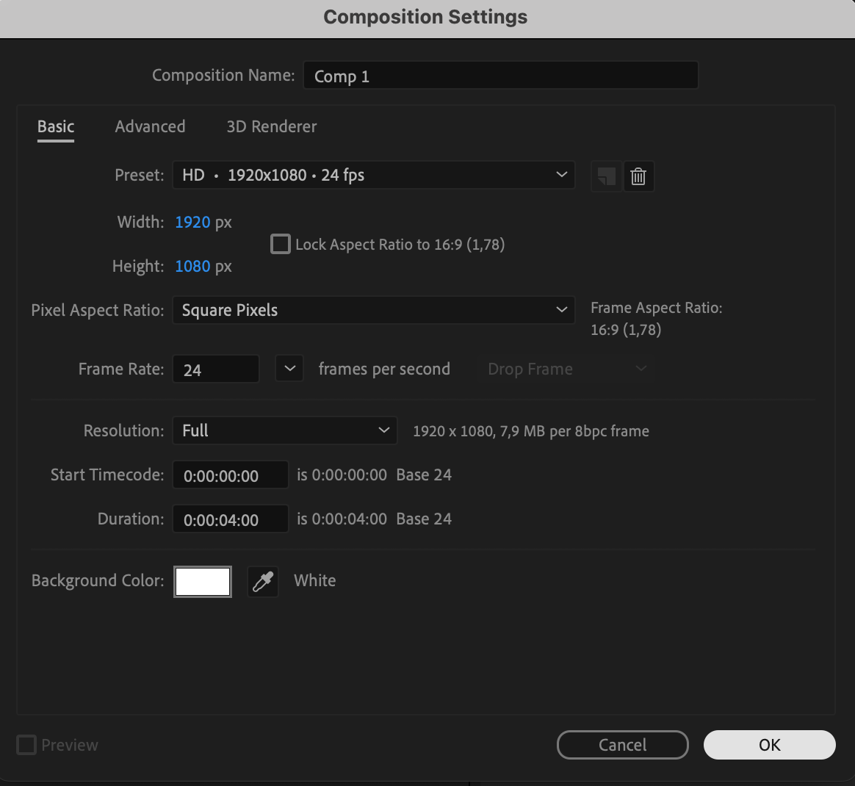Screen dimensions: 855x786
Task: Click the save preset icon
Action: pos(606,176)
